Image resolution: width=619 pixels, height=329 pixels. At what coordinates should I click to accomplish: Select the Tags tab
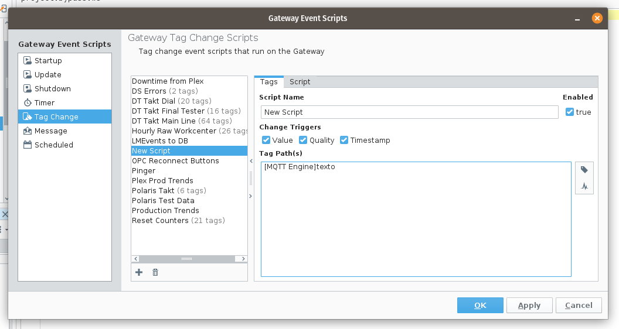[268, 82]
